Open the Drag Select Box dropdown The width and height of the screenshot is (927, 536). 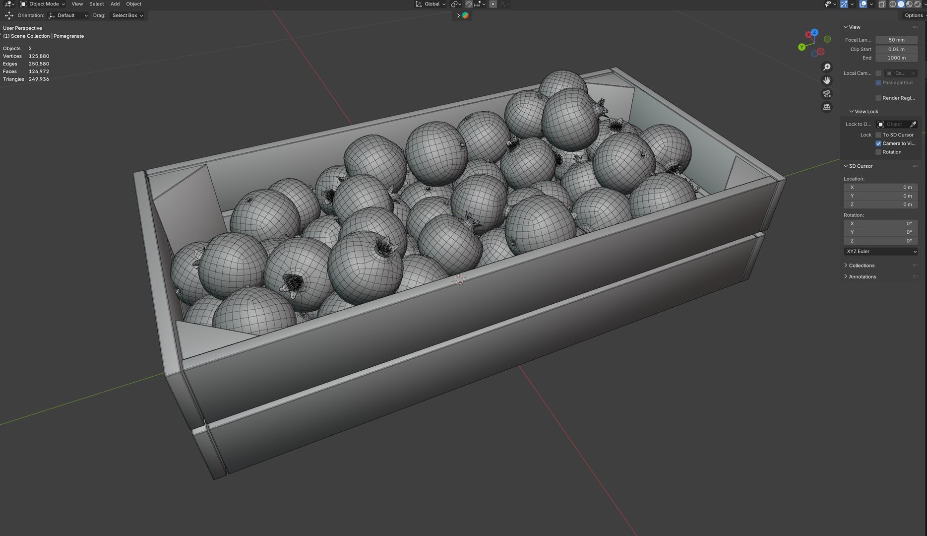[x=127, y=15]
